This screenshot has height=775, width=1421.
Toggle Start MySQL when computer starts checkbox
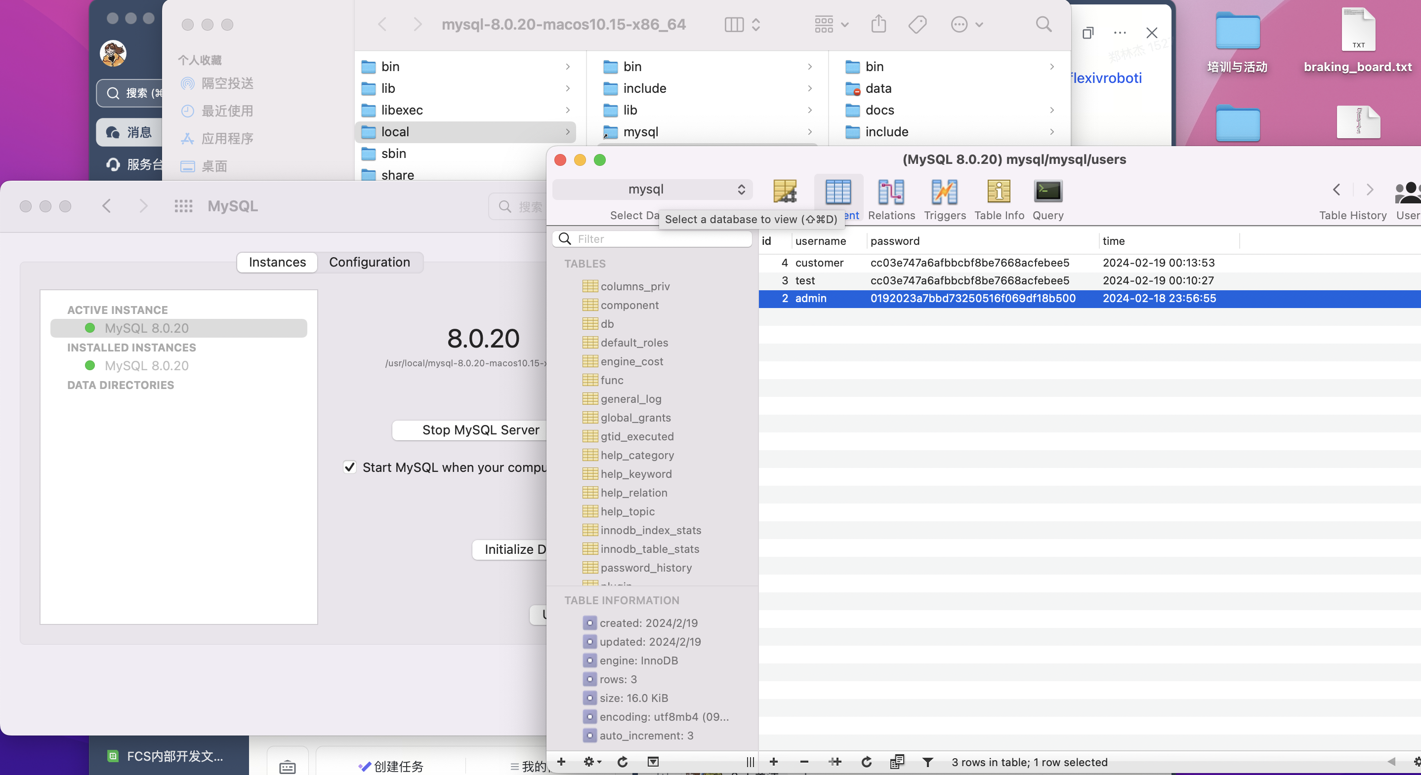350,467
